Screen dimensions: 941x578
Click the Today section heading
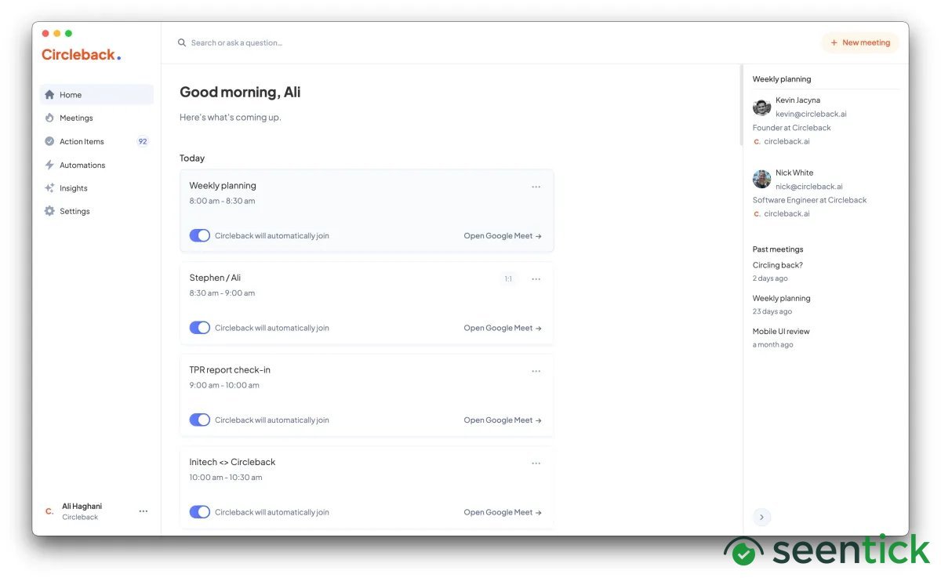(x=192, y=158)
